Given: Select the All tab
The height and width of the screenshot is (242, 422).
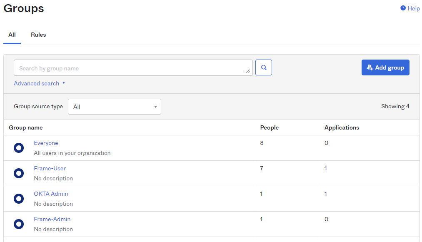Looking at the screenshot, I should pyautogui.click(x=12, y=35).
